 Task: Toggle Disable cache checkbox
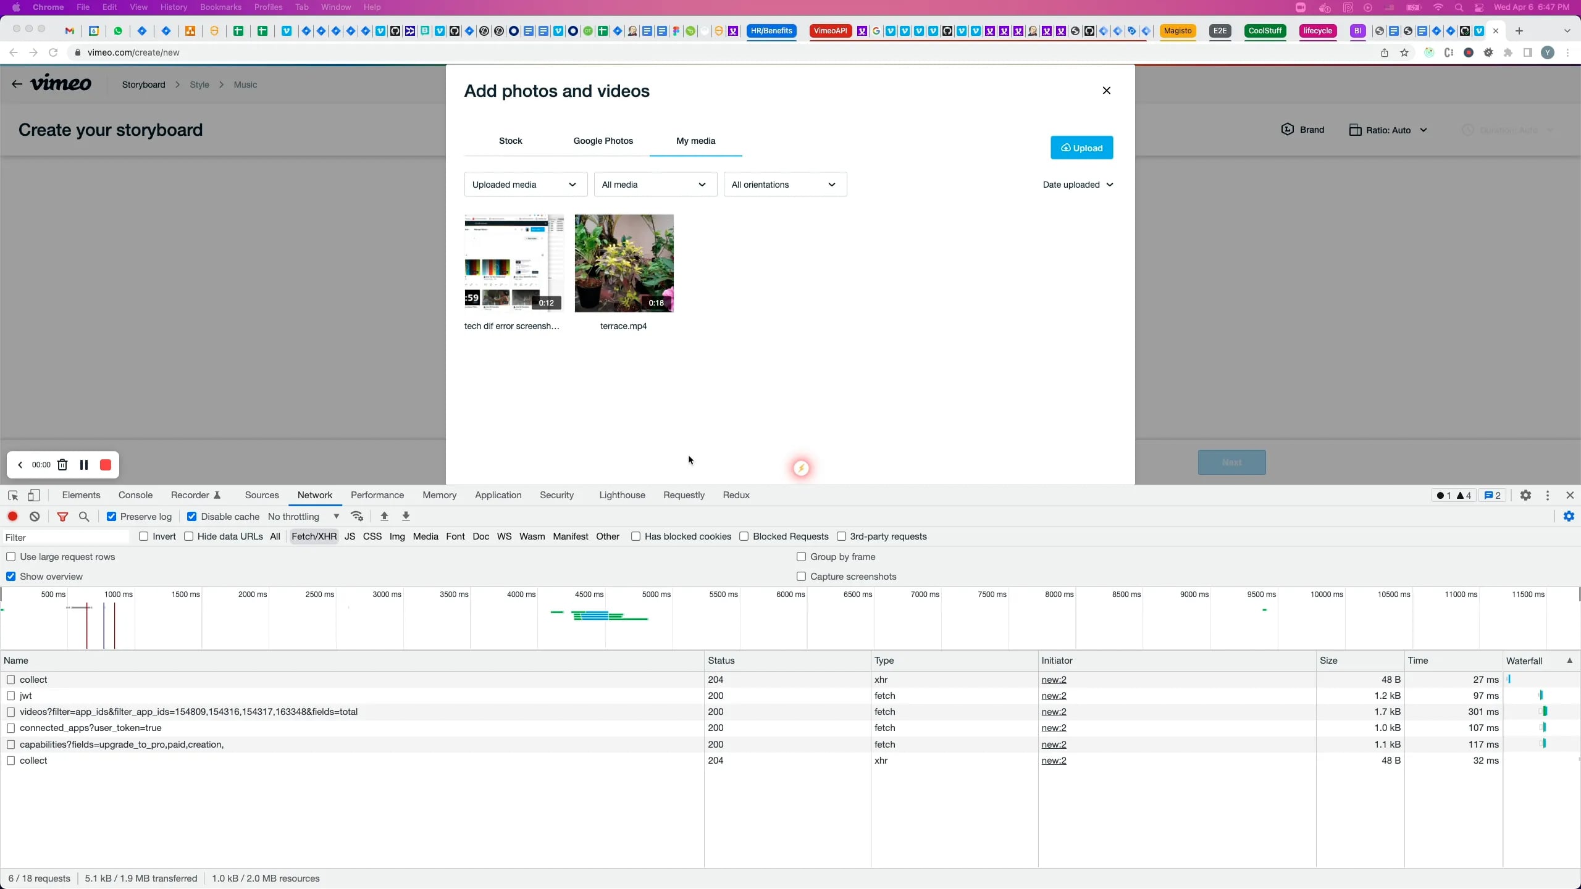[x=192, y=517]
